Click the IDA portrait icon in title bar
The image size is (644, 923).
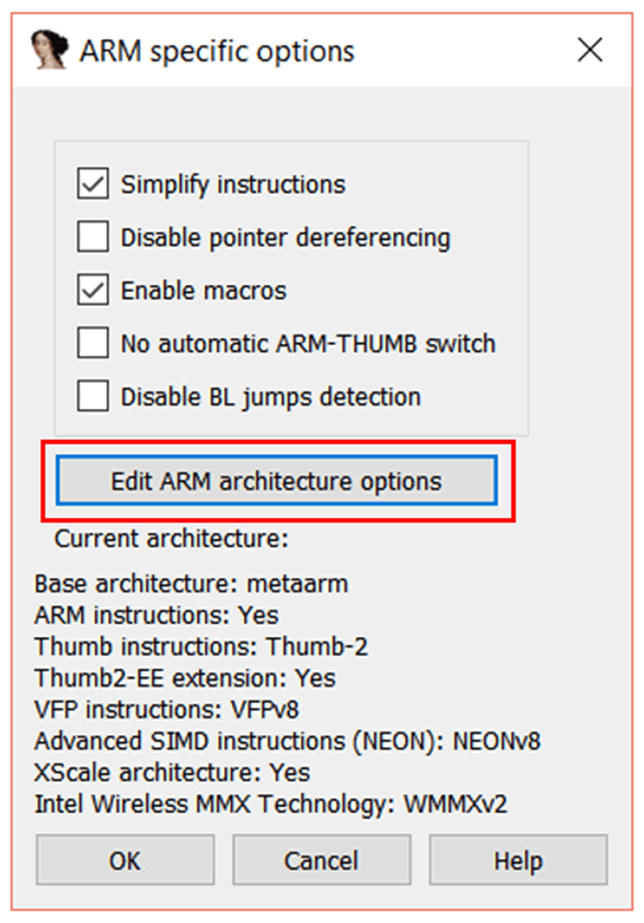point(46,50)
